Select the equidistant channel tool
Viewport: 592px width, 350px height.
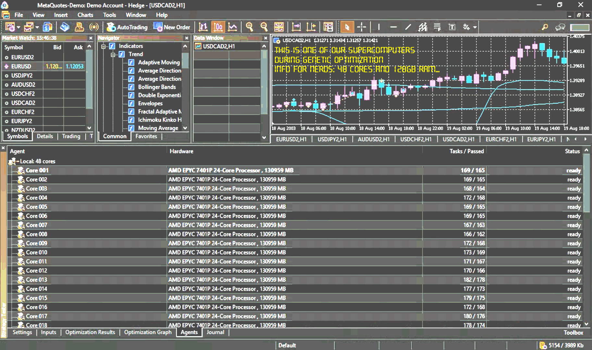tap(423, 27)
